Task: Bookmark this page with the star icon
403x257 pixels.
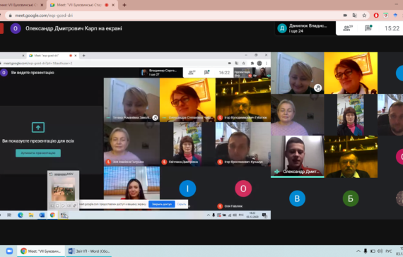Action: tap(364, 16)
